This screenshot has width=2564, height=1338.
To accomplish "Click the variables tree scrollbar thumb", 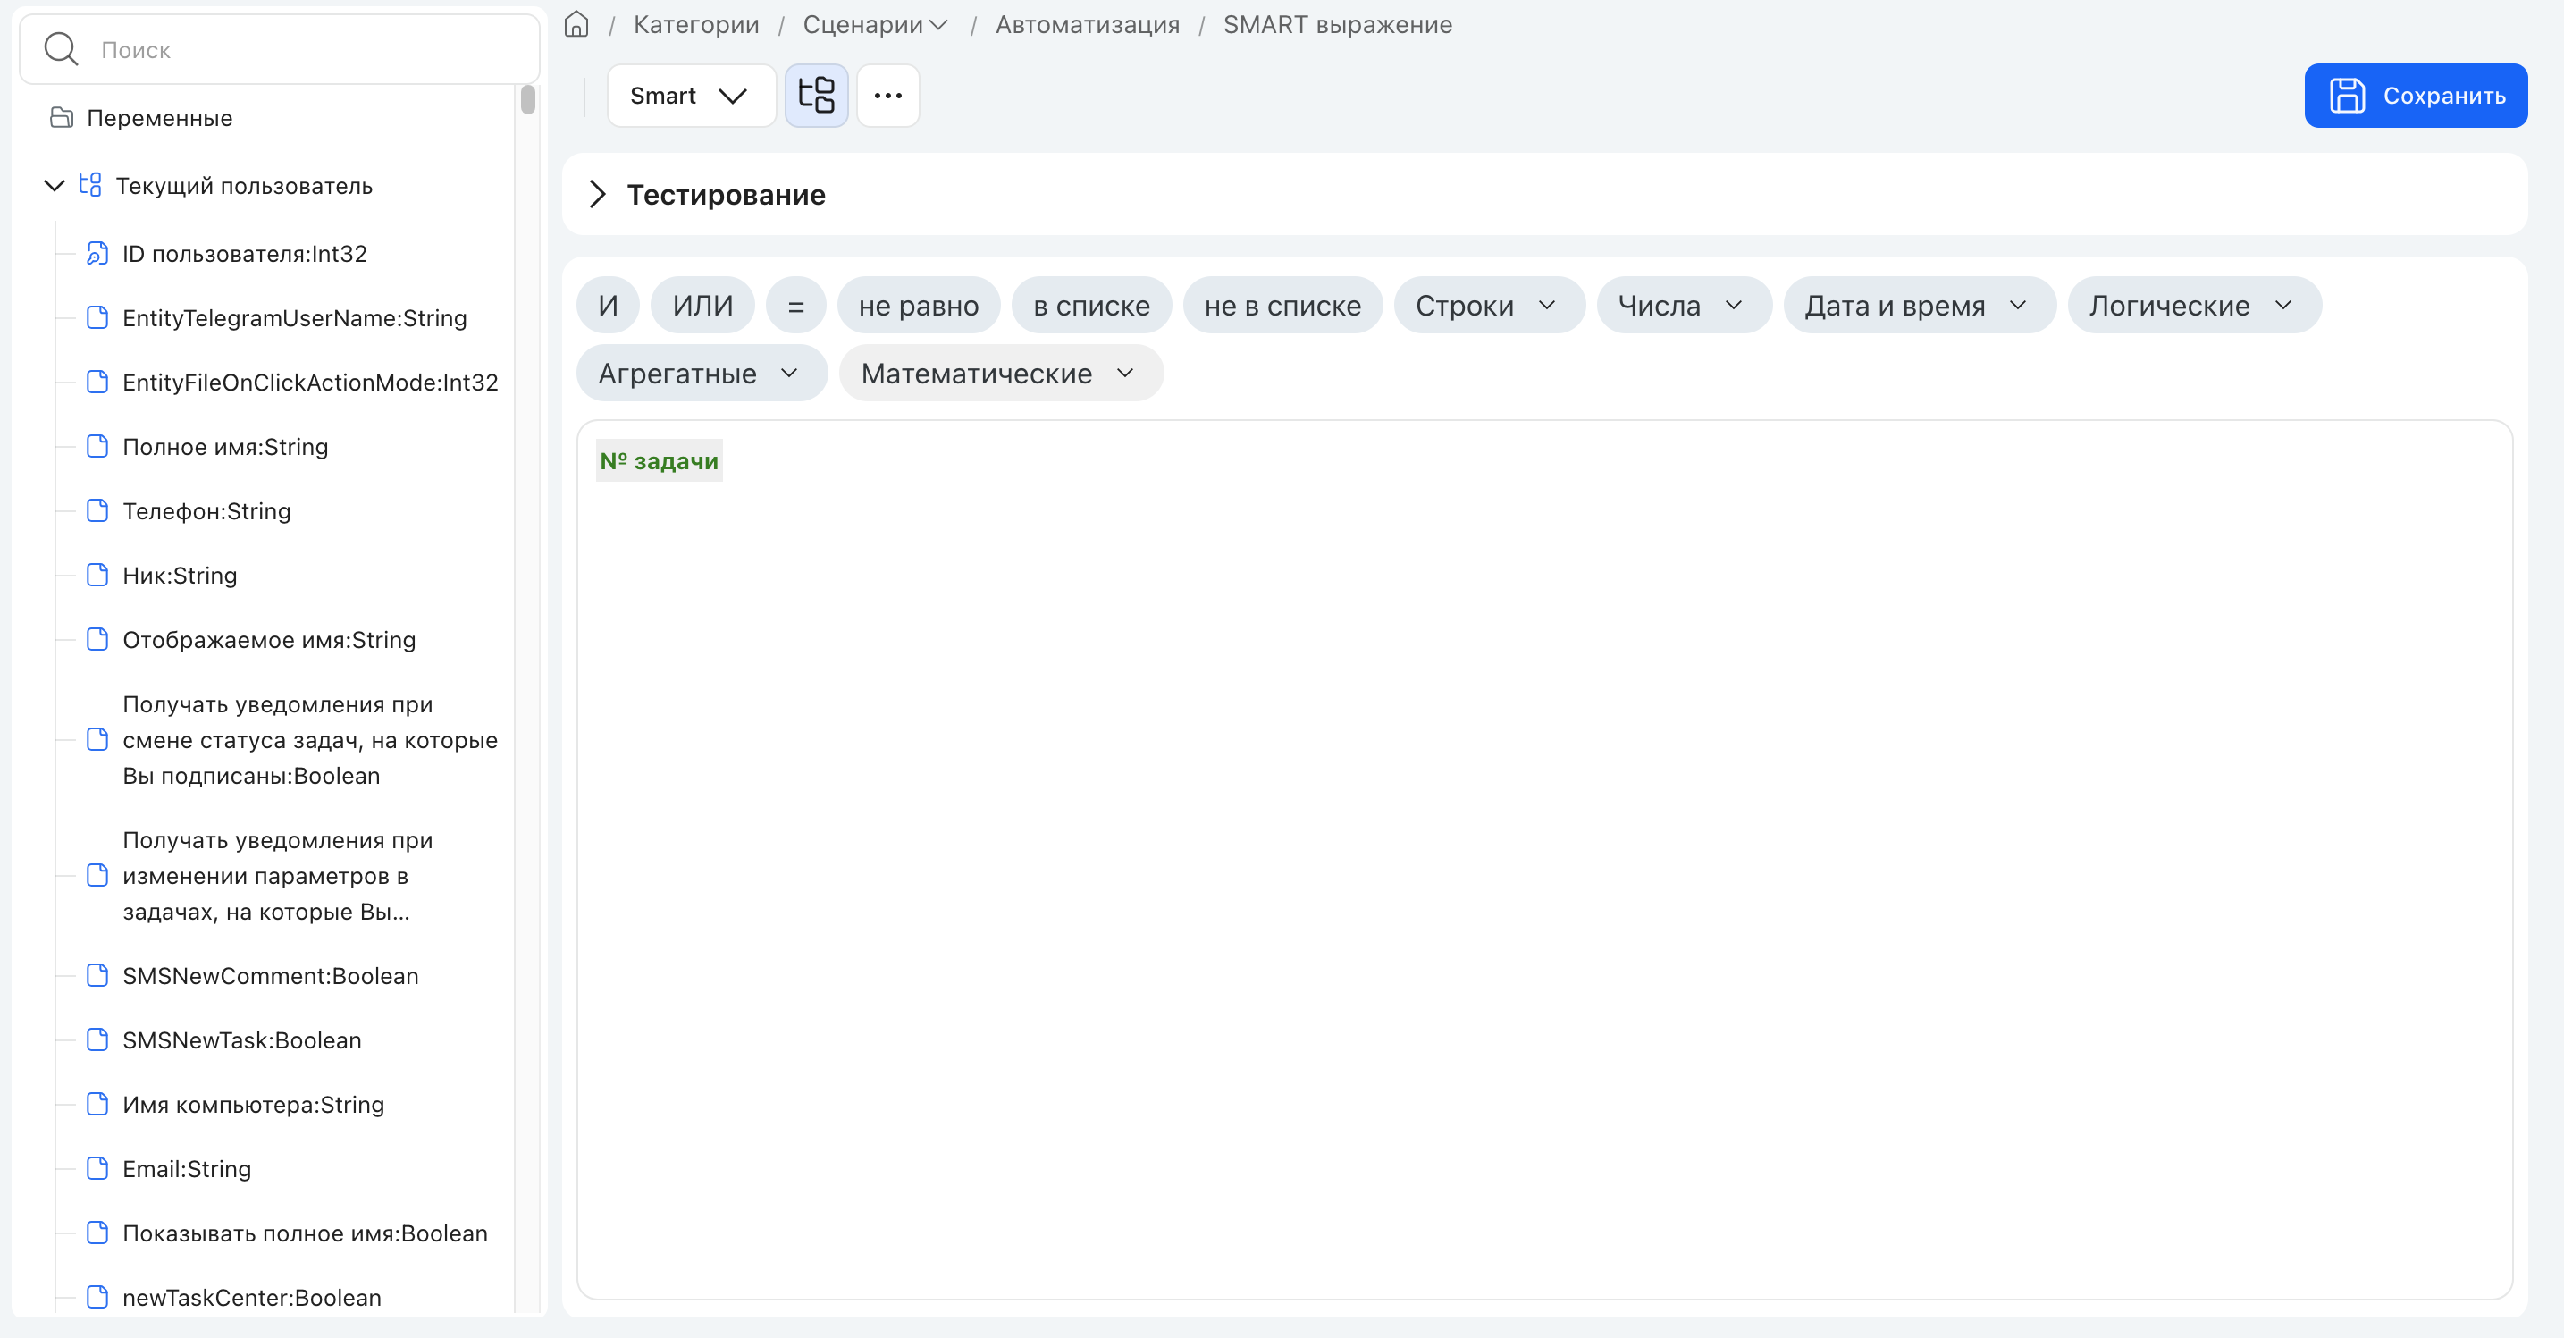I will [527, 99].
